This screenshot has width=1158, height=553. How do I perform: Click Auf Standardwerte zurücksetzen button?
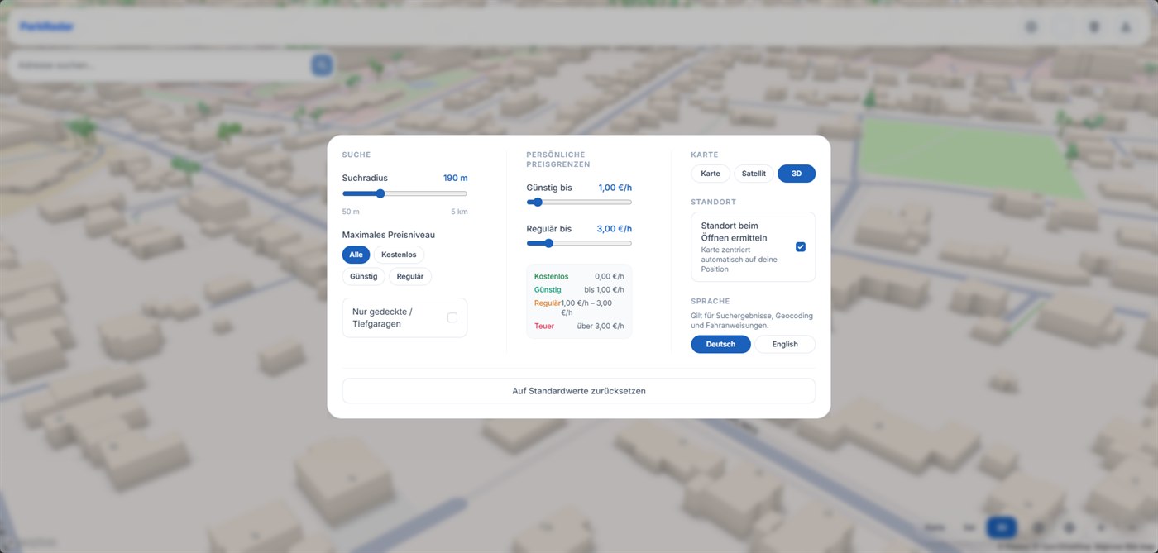coord(579,391)
